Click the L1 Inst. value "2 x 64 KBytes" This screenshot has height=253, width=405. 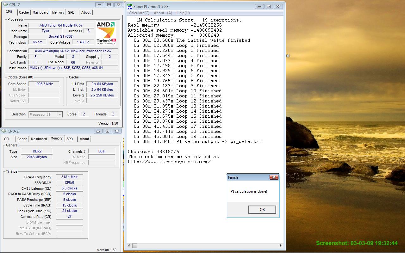pyautogui.click(x=102, y=89)
